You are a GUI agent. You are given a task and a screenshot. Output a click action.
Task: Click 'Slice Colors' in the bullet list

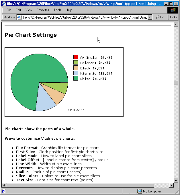click(27, 176)
